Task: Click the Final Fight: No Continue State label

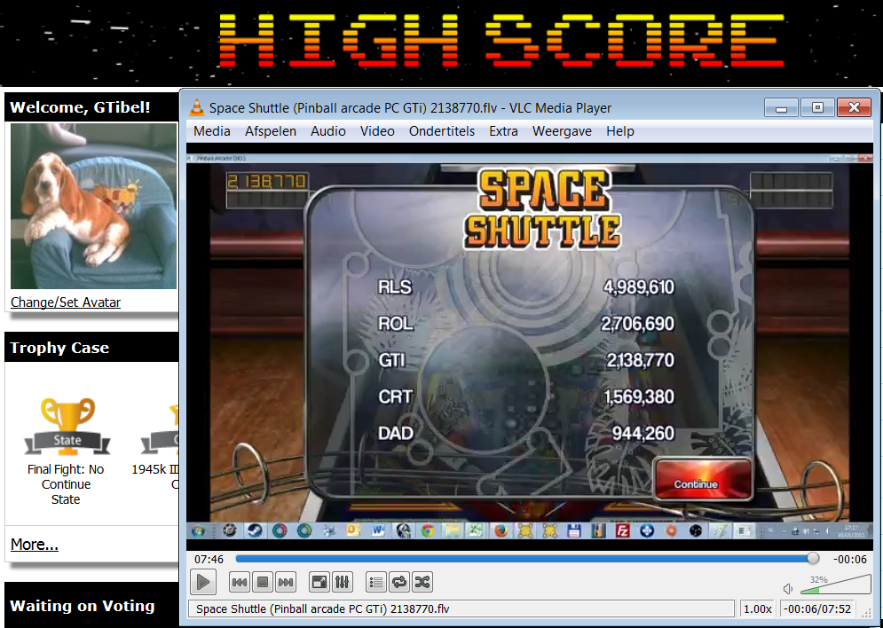Action: [x=66, y=484]
